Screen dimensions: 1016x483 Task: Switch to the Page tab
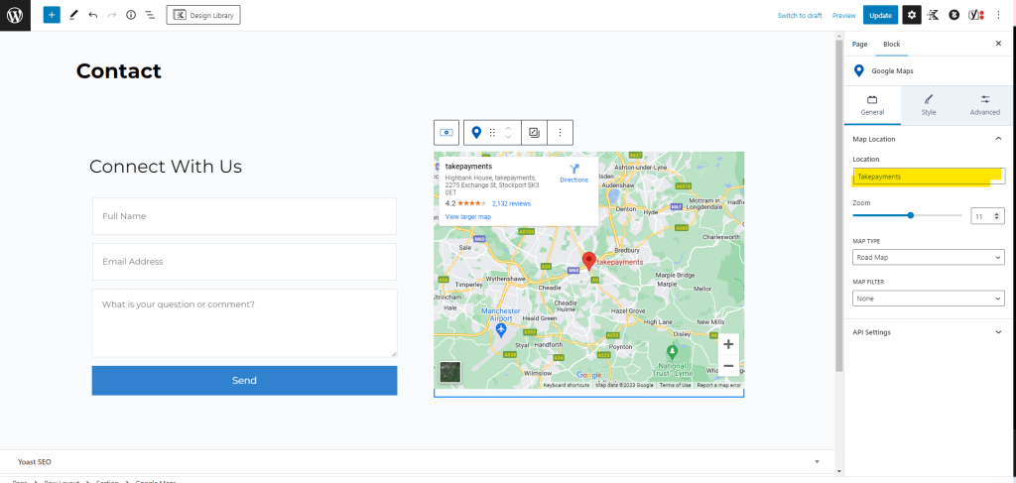(x=859, y=45)
